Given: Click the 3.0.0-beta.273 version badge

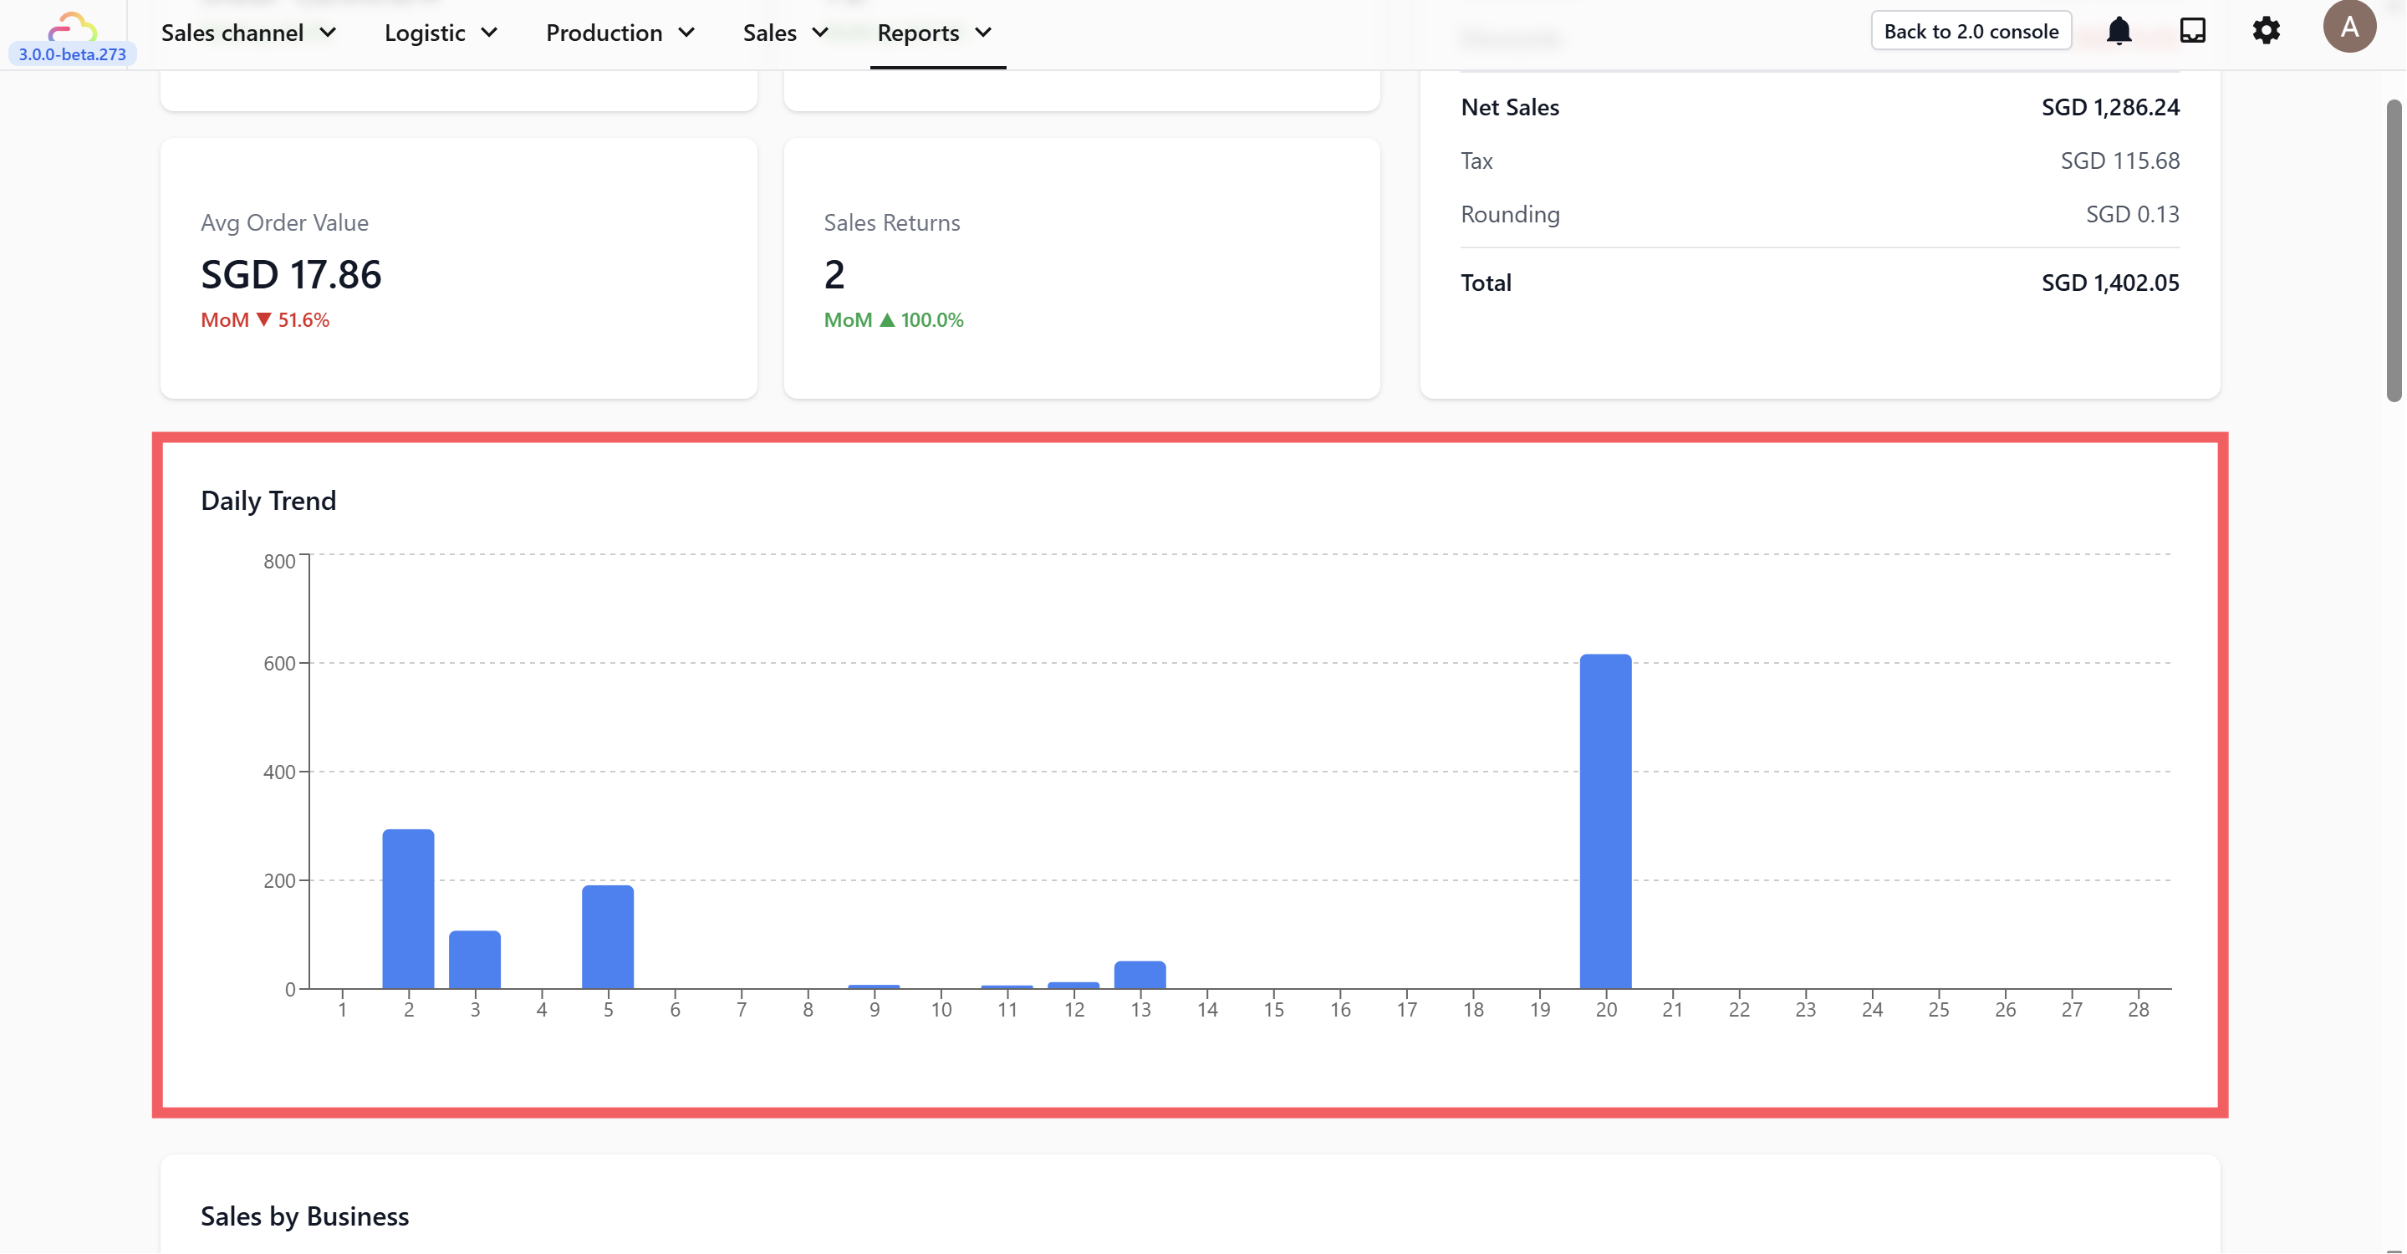Looking at the screenshot, I should pos(72,54).
